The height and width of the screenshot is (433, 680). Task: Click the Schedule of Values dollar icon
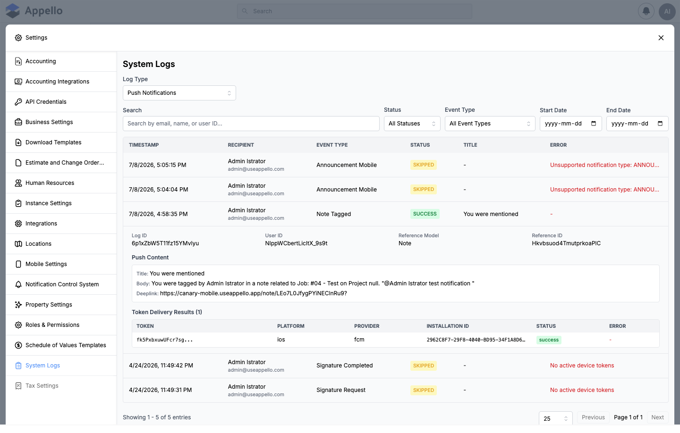pos(18,345)
